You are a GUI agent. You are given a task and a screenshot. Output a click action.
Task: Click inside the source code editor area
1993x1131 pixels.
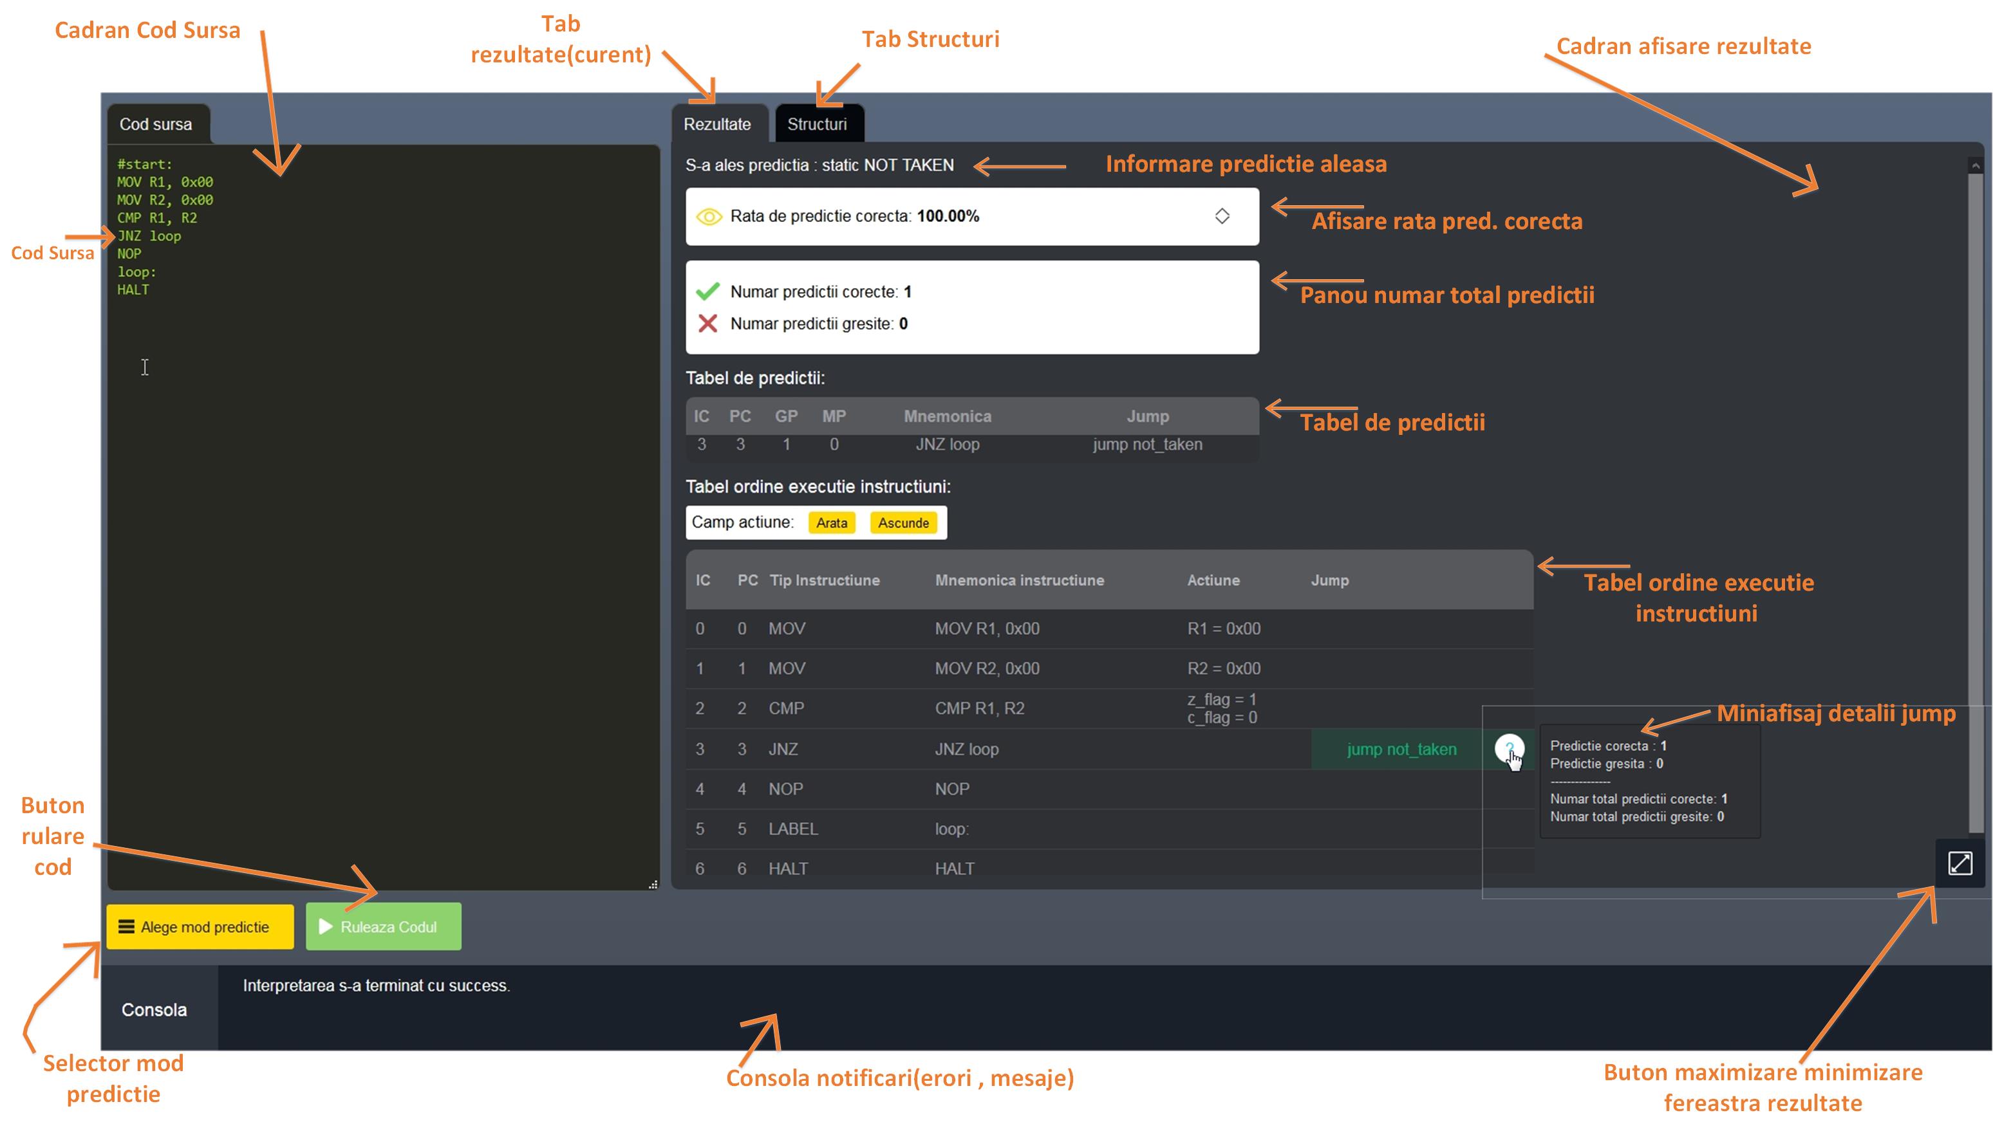pos(383,517)
